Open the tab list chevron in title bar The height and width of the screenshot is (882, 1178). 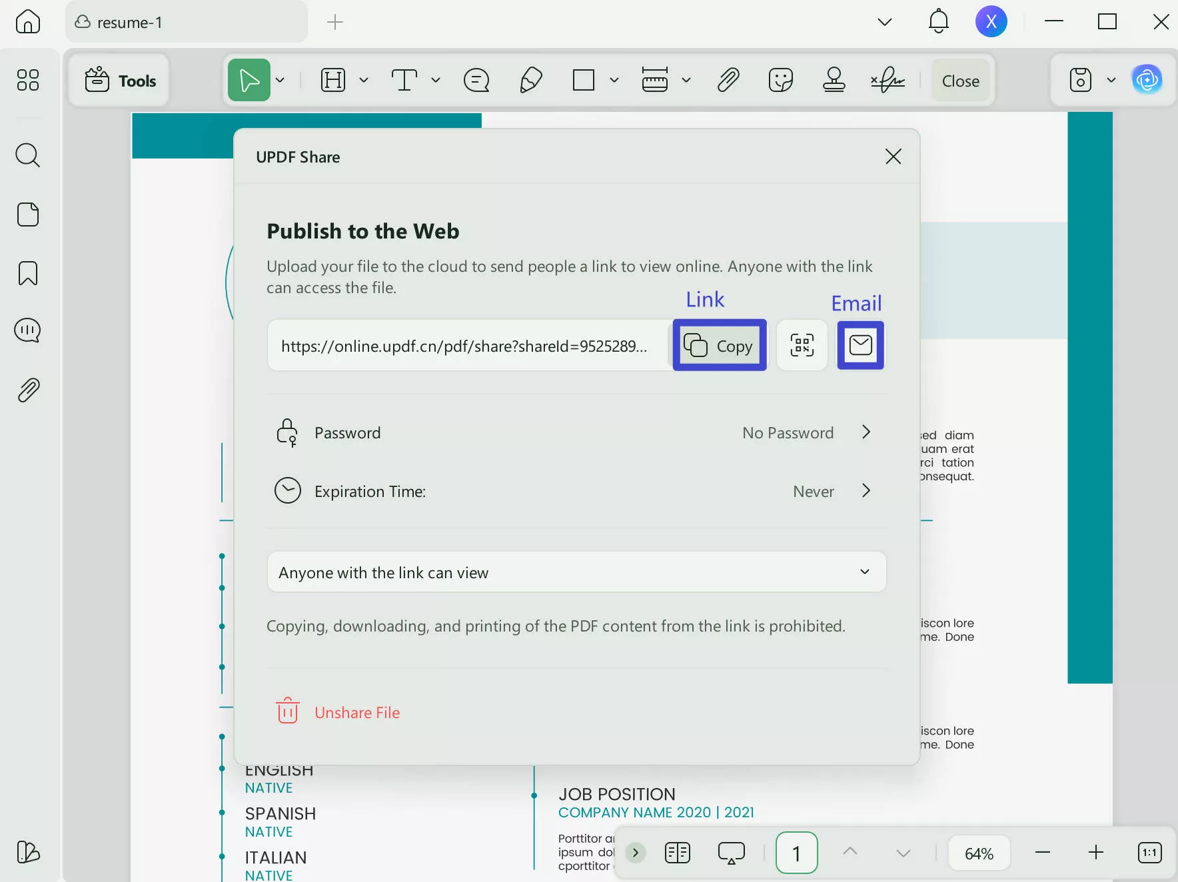click(x=885, y=22)
